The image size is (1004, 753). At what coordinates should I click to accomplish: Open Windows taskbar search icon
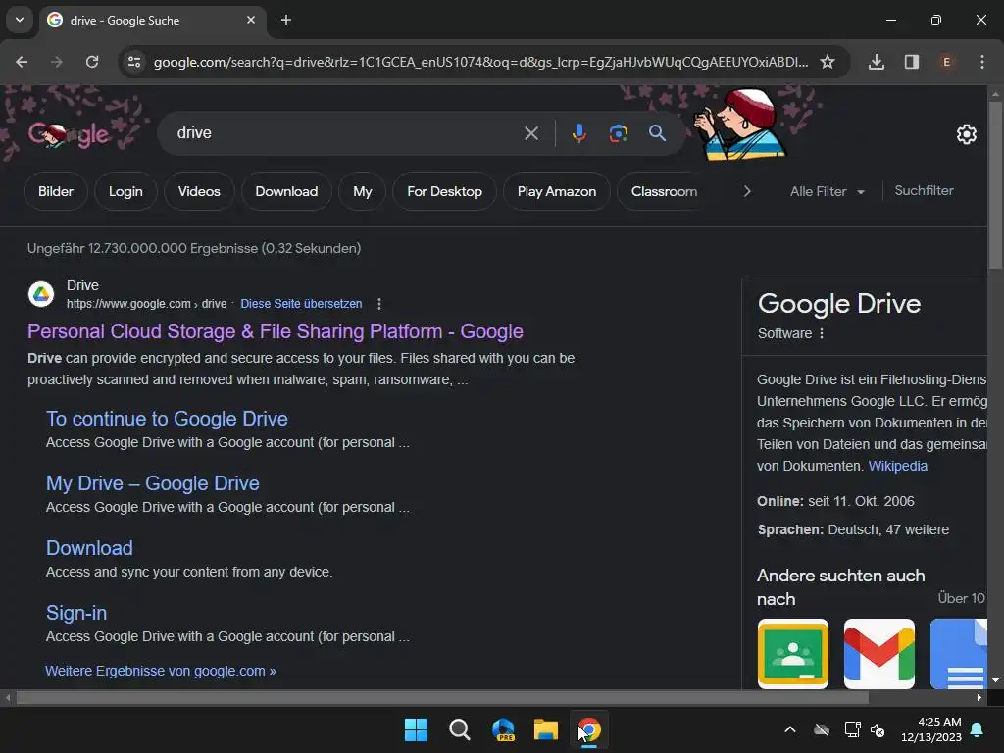(x=460, y=729)
